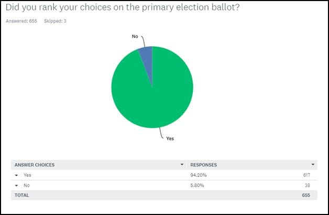Select the Yes answer choice row
This screenshot has height=215, width=329.
point(164,175)
